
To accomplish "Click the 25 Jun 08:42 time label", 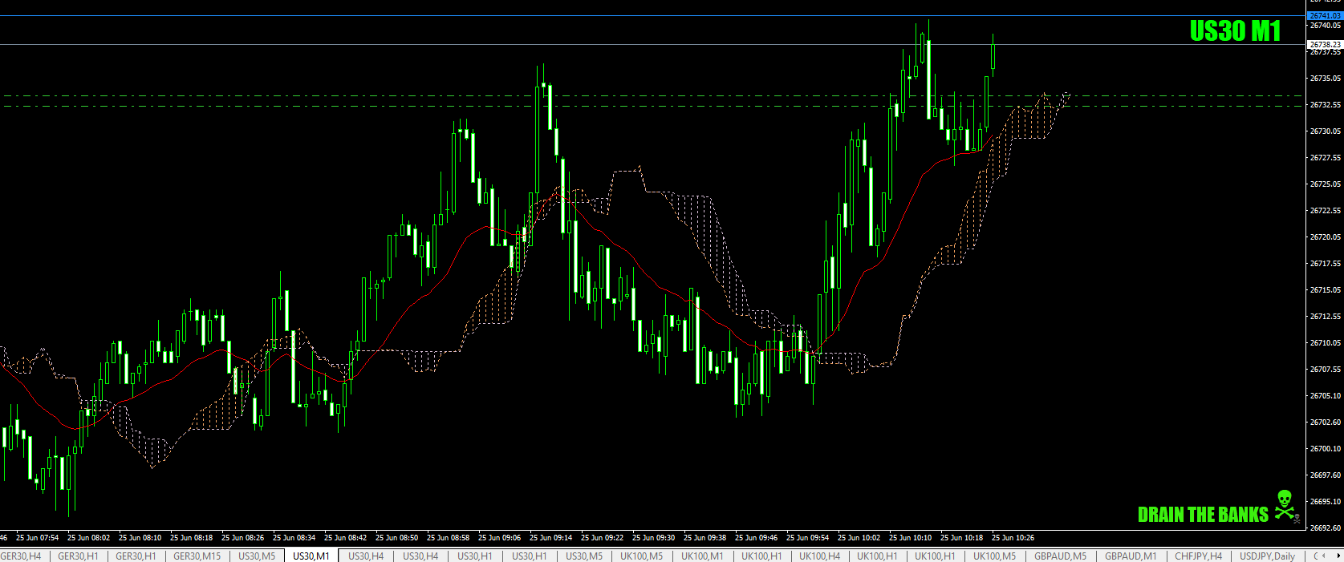I will 345,538.
